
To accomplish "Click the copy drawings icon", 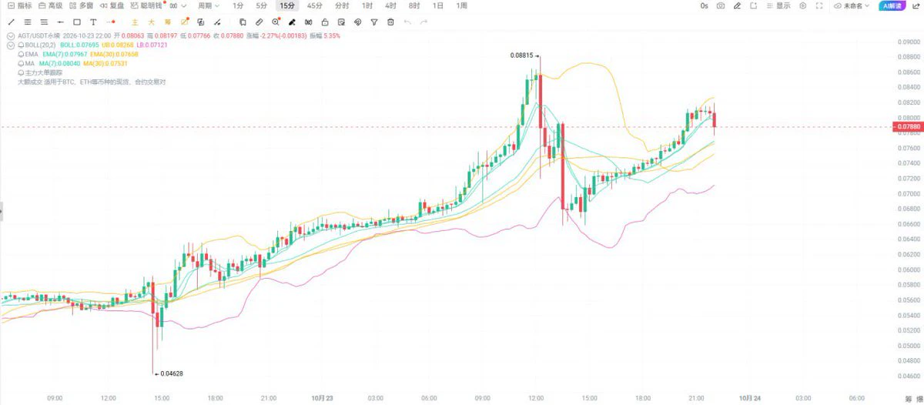I will [242, 22].
